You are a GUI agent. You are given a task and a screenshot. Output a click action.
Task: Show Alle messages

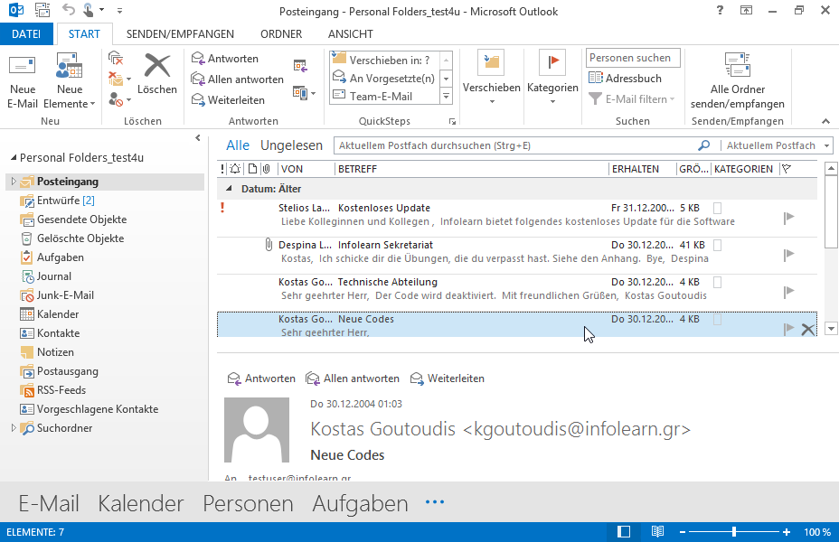pos(238,145)
